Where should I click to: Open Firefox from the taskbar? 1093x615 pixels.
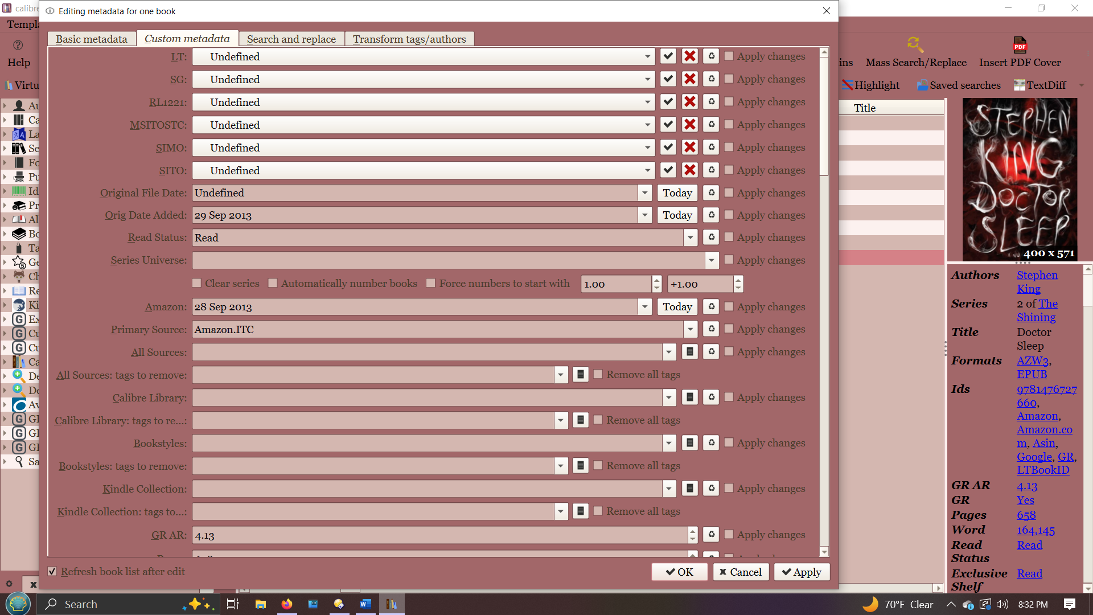(x=287, y=604)
